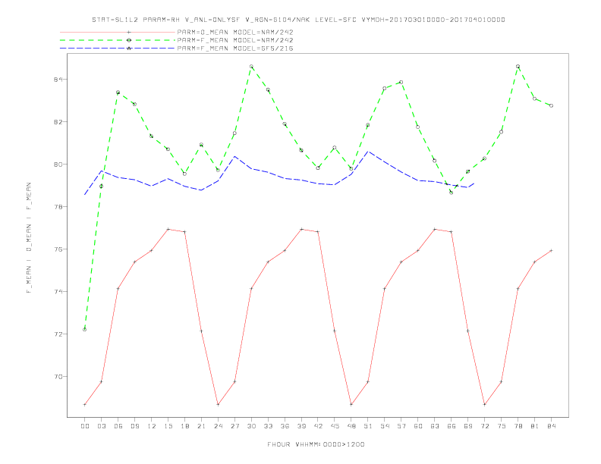Click the x-axis tick label 66

click(x=452, y=426)
